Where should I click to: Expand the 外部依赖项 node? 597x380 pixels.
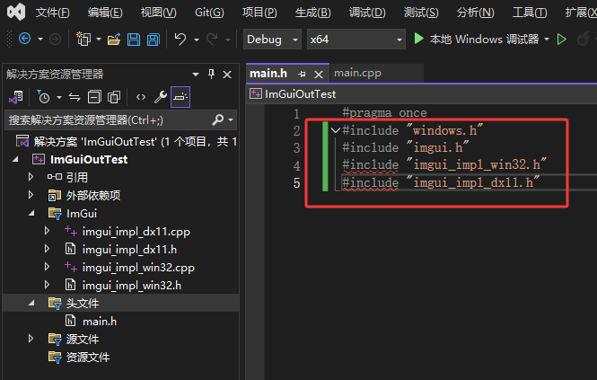click(x=31, y=195)
